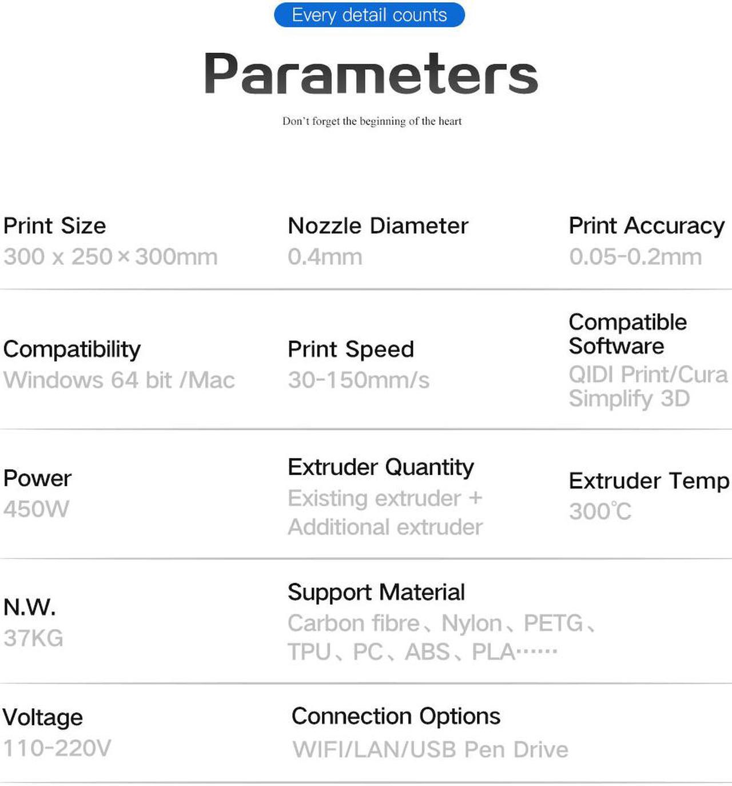
Task: Click the Extruder Quantity label
Action: (x=381, y=467)
